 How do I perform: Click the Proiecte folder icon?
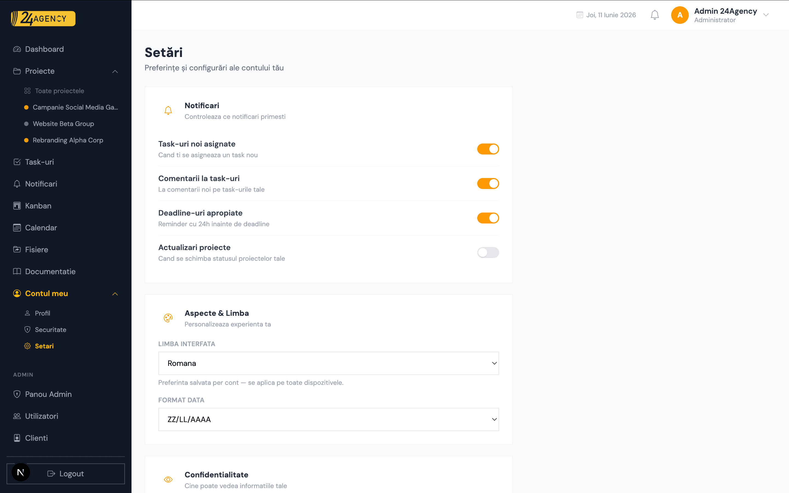pyautogui.click(x=17, y=71)
